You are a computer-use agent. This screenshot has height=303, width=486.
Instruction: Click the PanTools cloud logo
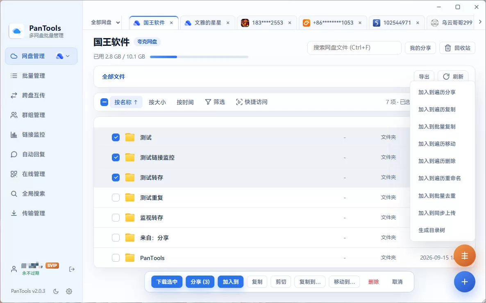[x=17, y=31]
